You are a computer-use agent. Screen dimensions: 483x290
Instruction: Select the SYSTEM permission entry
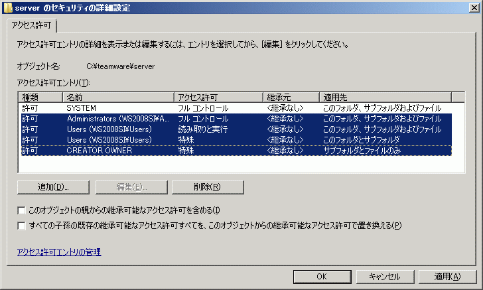click(x=236, y=108)
